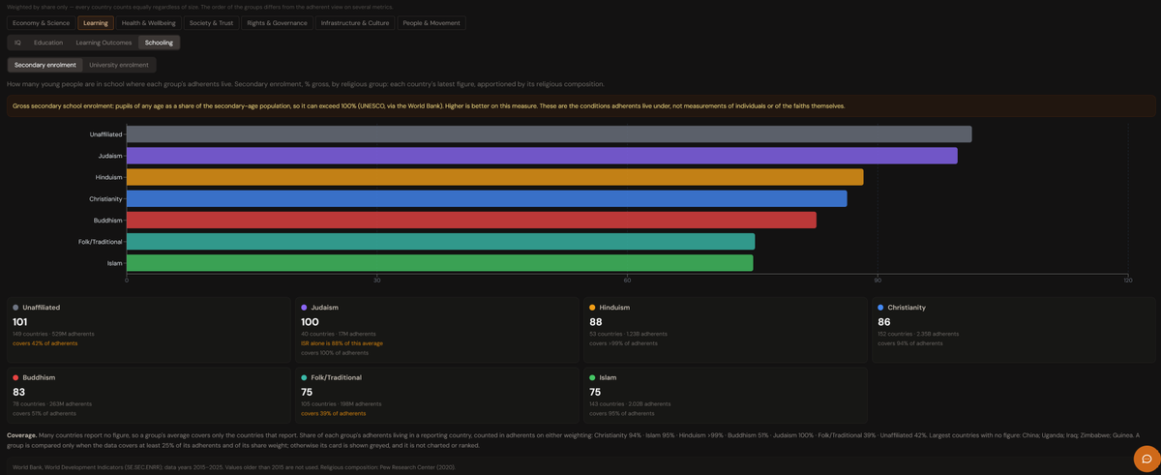The width and height of the screenshot is (1161, 475).
Task: Click 'ISR alone is 88% of this average'
Action: (342, 343)
